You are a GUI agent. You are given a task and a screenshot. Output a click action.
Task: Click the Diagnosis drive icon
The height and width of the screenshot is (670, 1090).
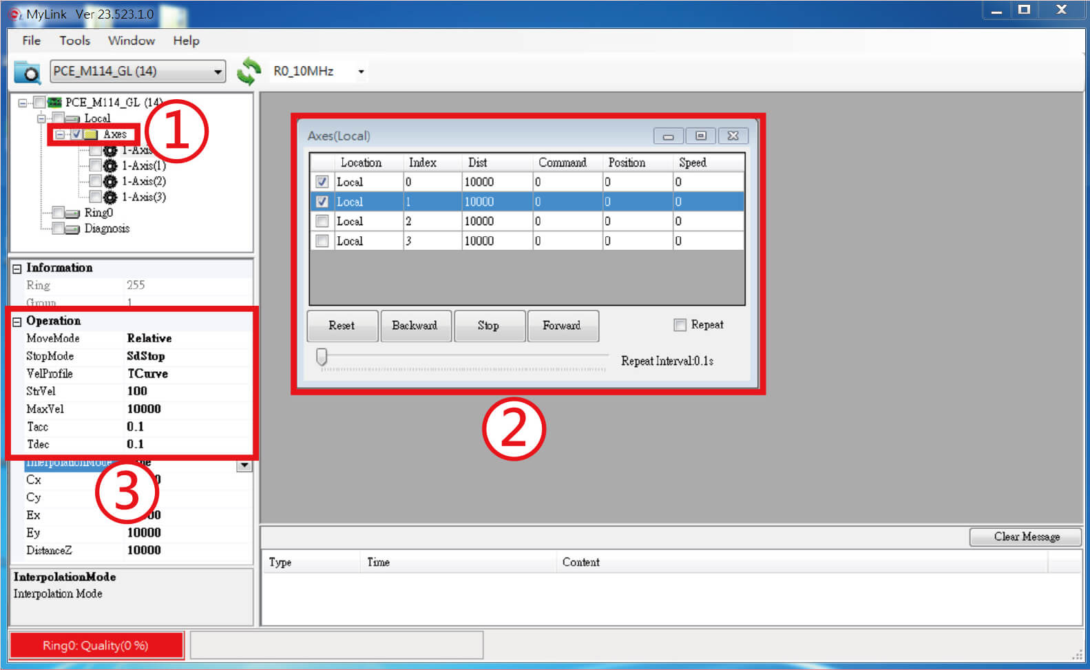pos(72,229)
